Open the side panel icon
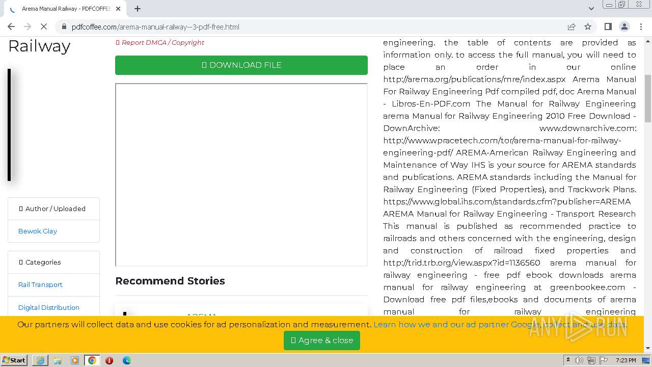Viewport: 652px width, 367px height. pos(608,27)
